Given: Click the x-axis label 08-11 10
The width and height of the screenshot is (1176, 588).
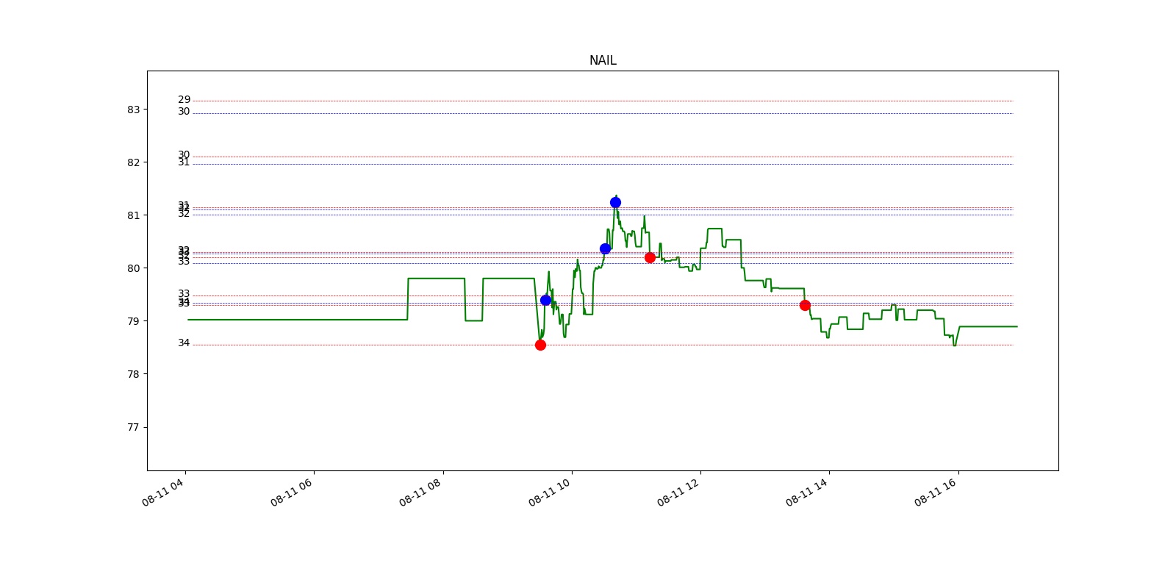Looking at the screenshot, I should pos(549,492).
